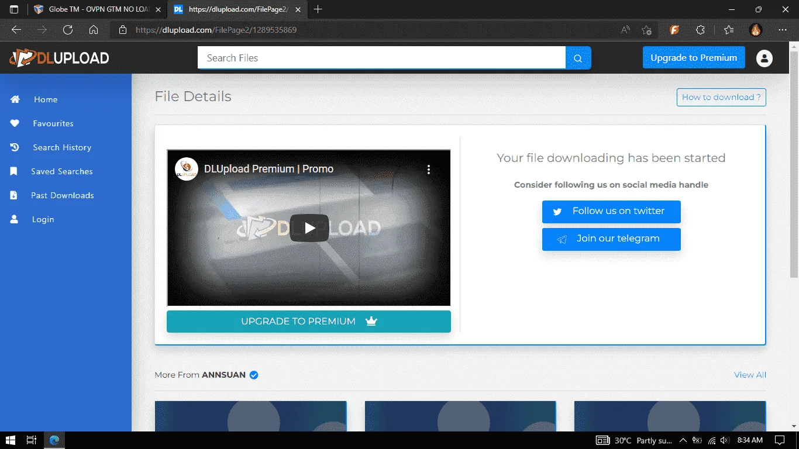Click the browser home icon
The height and width of the screenshot is (449, 799).
click(x=94, y=30)
